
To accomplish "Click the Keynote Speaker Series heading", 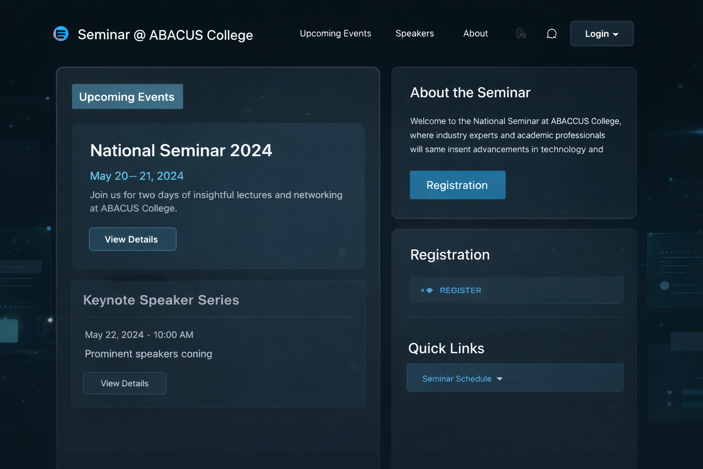I will (x=161, y=300).
